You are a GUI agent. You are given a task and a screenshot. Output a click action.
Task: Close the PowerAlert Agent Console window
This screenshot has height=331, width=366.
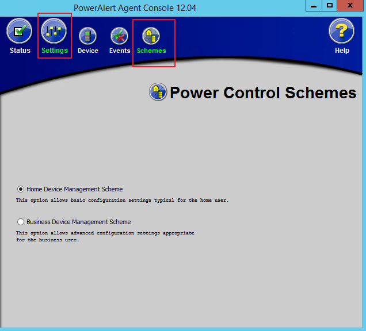pos(350,6)
